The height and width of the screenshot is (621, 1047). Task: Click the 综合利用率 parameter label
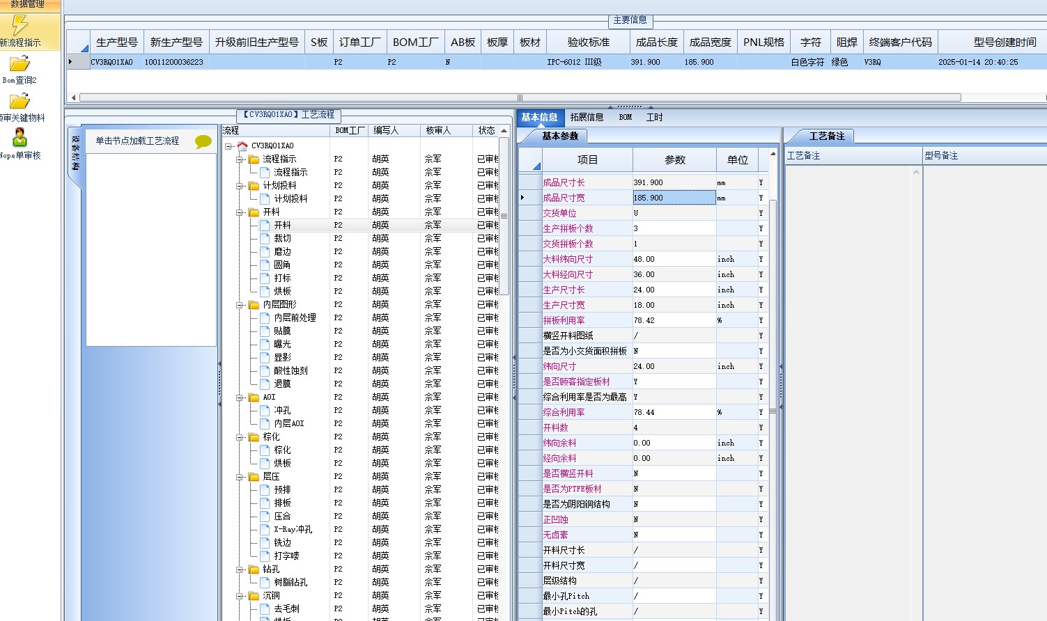[564, 413]
